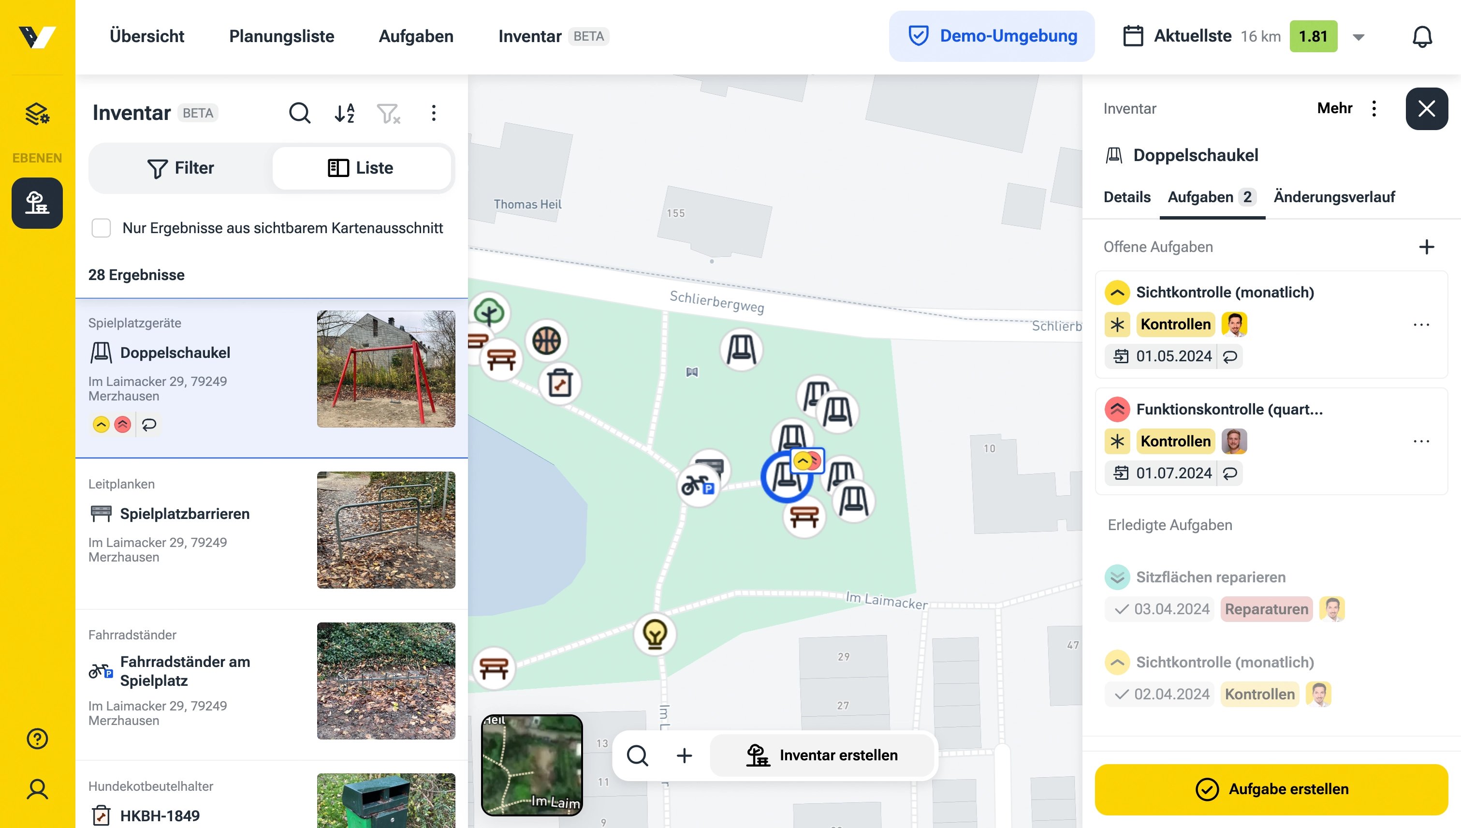Click the swing marker near Schlierbergweg
The height and width of the screenshot is (828, 1461).
741,349
